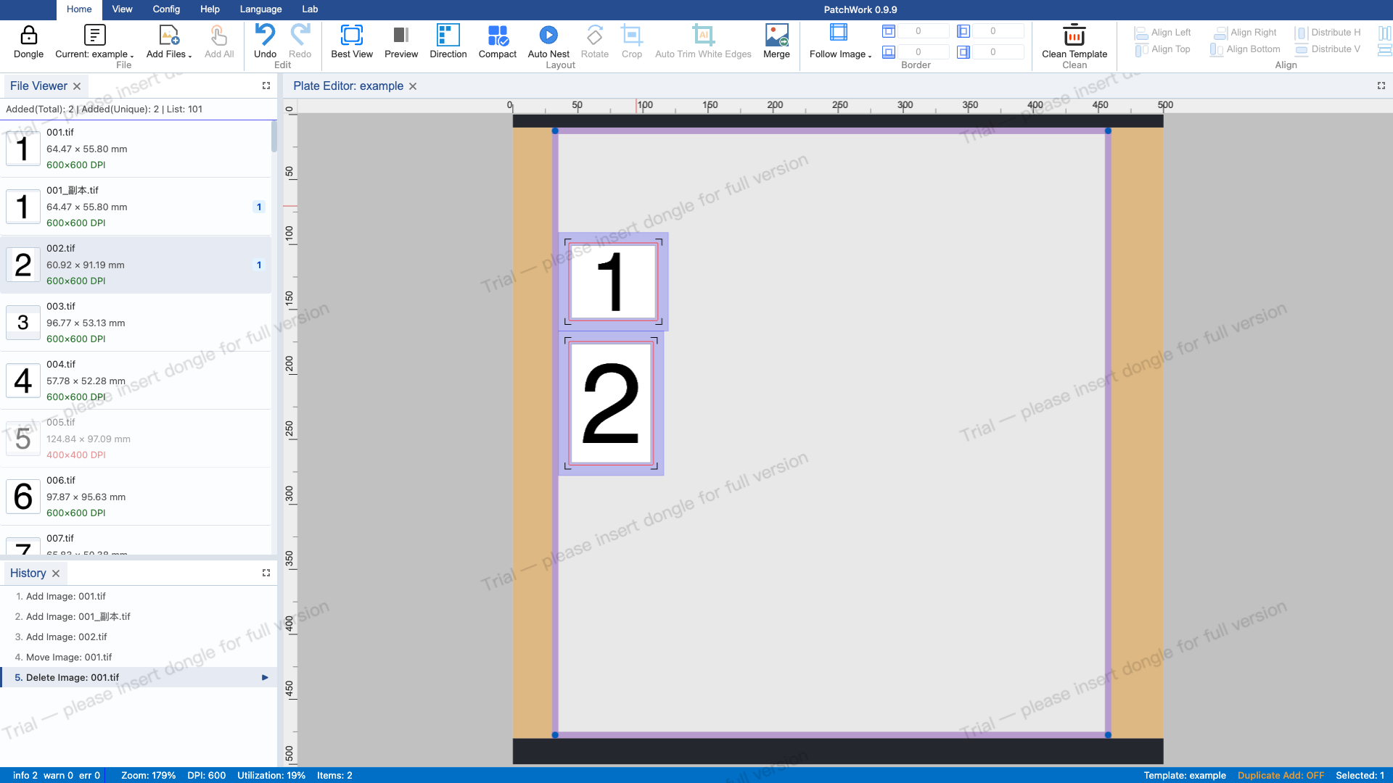Open the Help menu tab
1393x783 pixels.
tap(210, 9)
